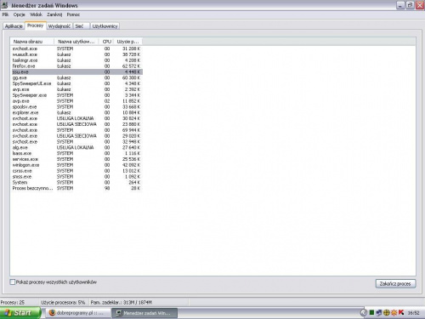Switch to the Wydajność tab
This screenshot has height=319, width=425.
pyautogui.click(x=59, y=26)
